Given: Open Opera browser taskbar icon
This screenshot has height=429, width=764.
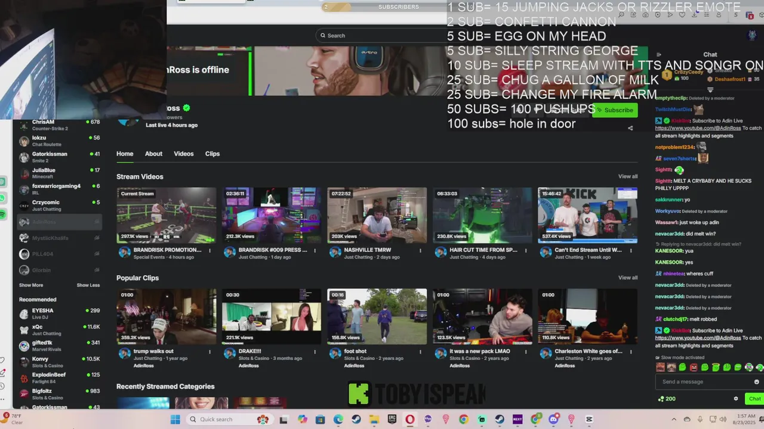Looking at the screenshot, I should [410, 419].
